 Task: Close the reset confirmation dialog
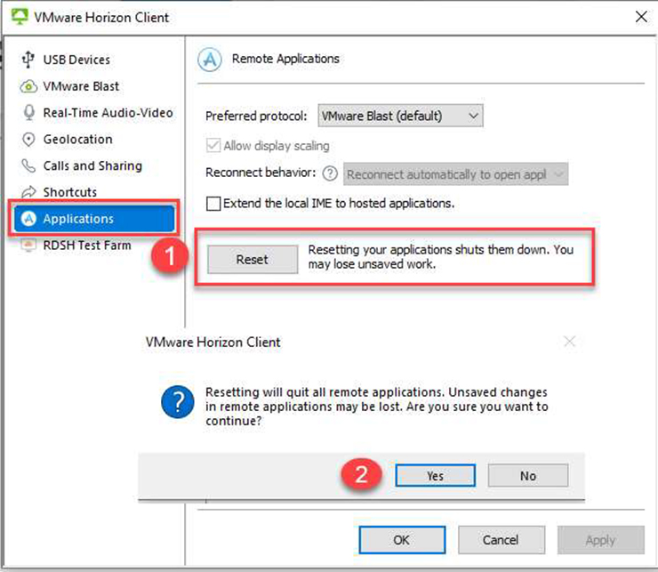point(570,342)
